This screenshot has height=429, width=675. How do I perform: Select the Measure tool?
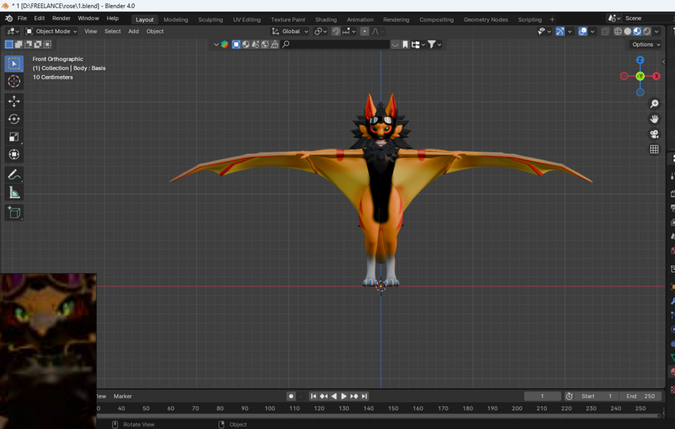13,192
